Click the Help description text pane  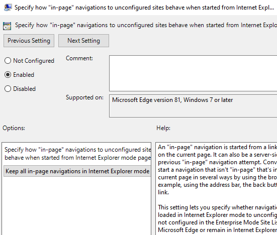(216, 189)
